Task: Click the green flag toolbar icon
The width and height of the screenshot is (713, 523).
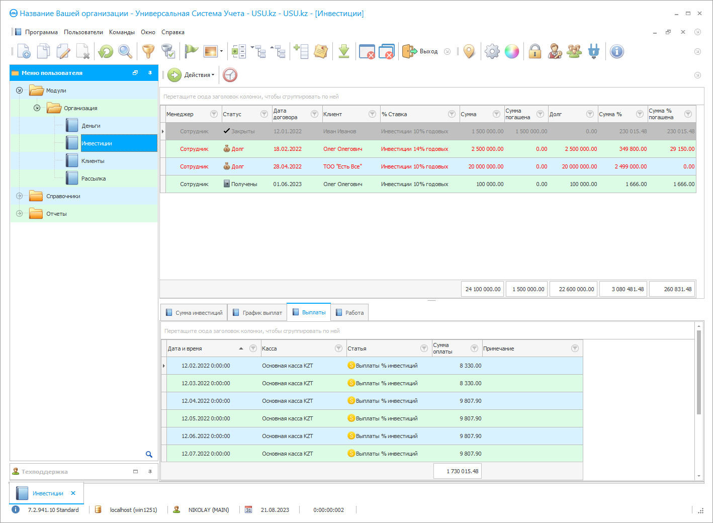Action: [x=191, y=51]
